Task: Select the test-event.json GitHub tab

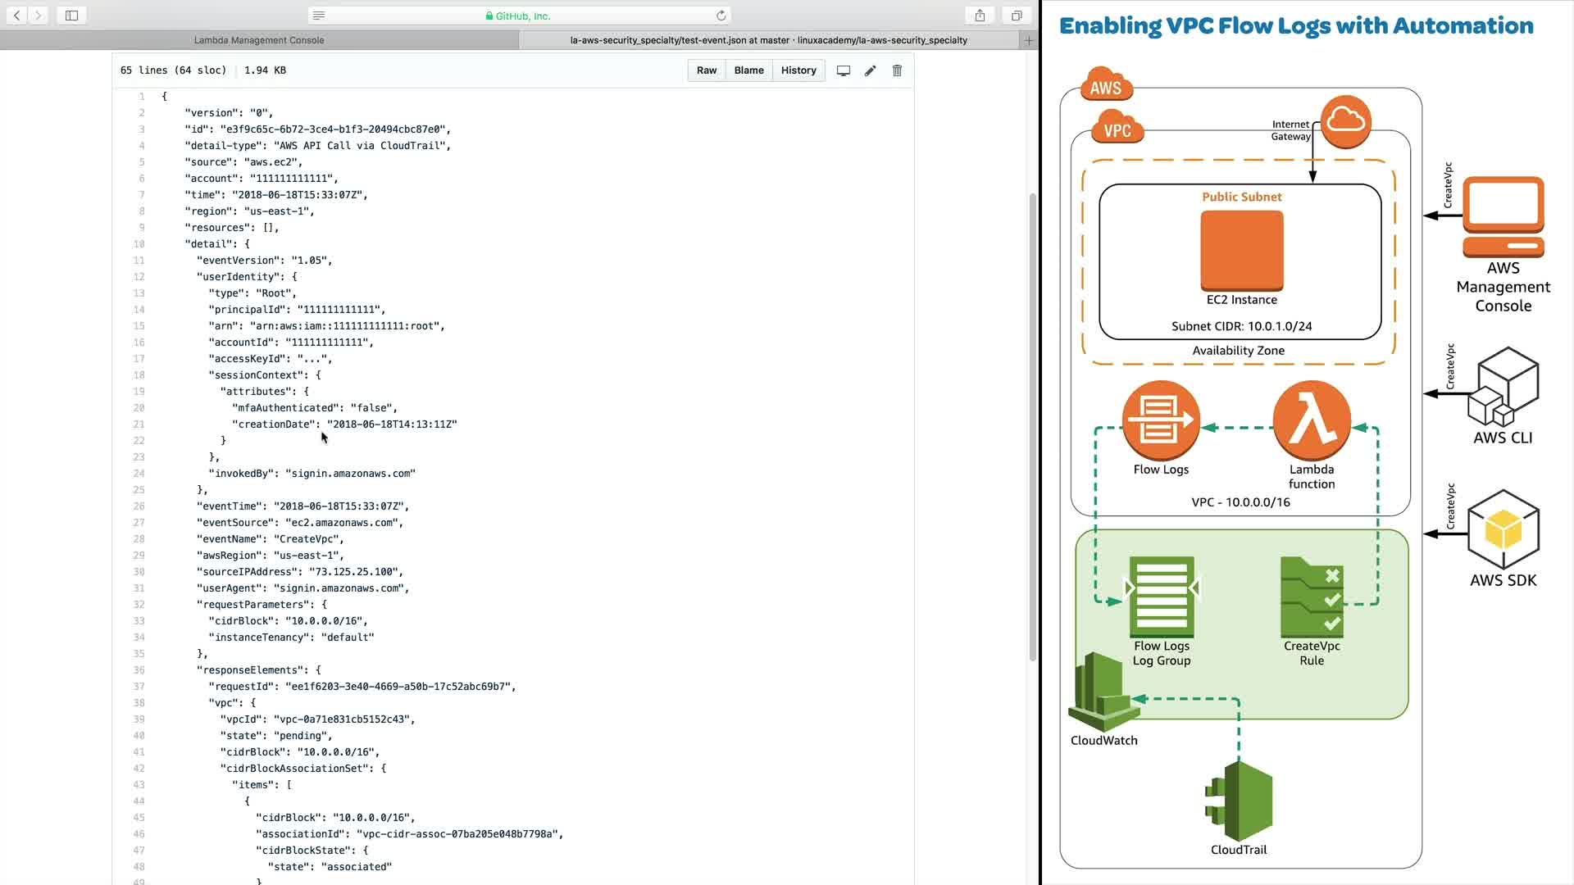Action: 768,40
